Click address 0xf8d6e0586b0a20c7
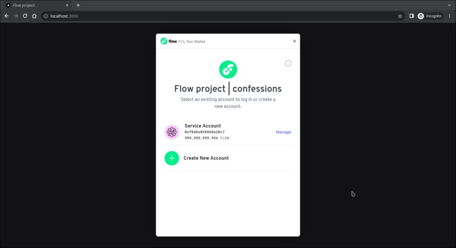456x248 pixels. pyautogui.click(x=204, y=132)
